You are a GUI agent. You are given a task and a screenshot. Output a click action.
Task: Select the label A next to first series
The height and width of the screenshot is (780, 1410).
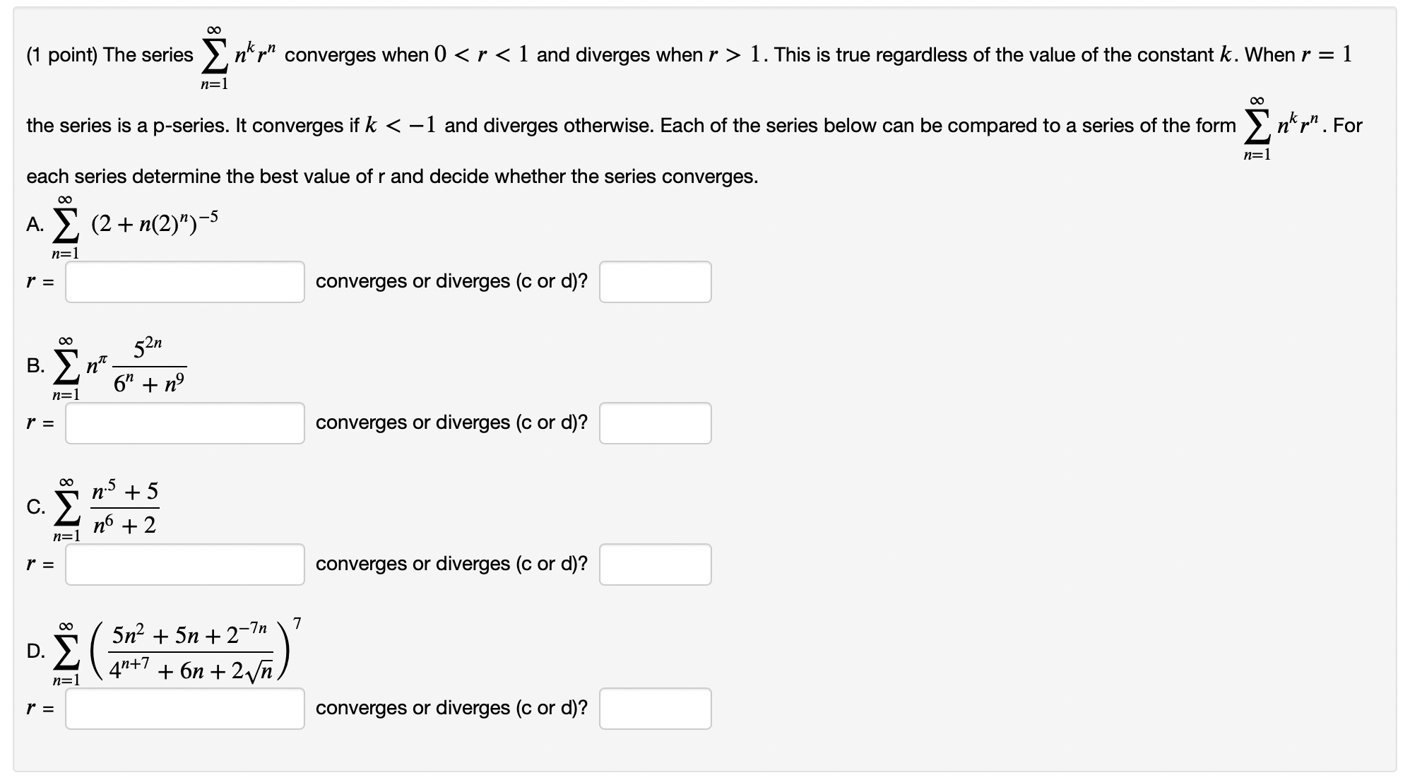(33, 223)
